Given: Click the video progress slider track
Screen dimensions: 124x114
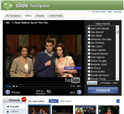Looking at the screenshot, I should pos(42,86).
